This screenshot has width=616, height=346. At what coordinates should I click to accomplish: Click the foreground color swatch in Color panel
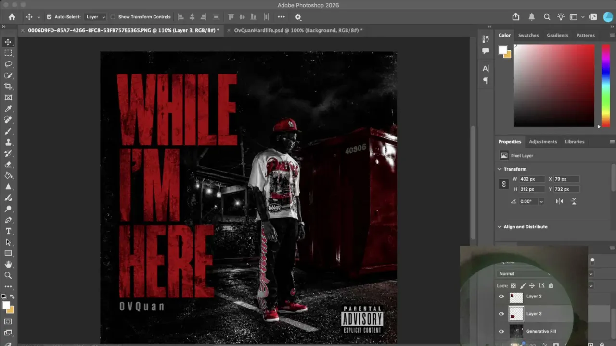coord(503,50)
